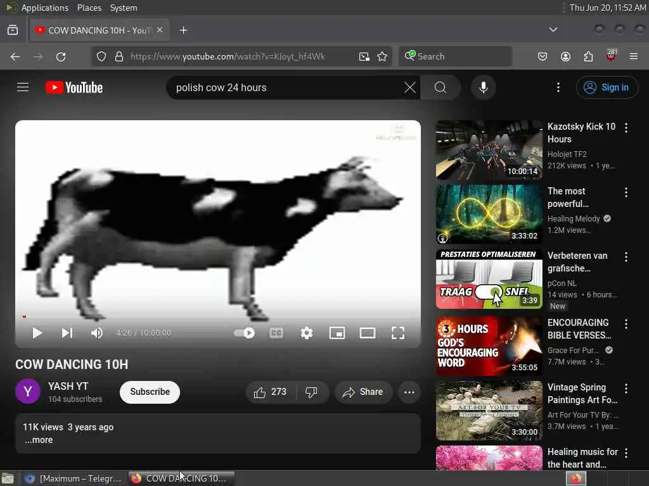Open tracking protection shield icon
This screenshot has height=486, width=649.
coord(101,56)
